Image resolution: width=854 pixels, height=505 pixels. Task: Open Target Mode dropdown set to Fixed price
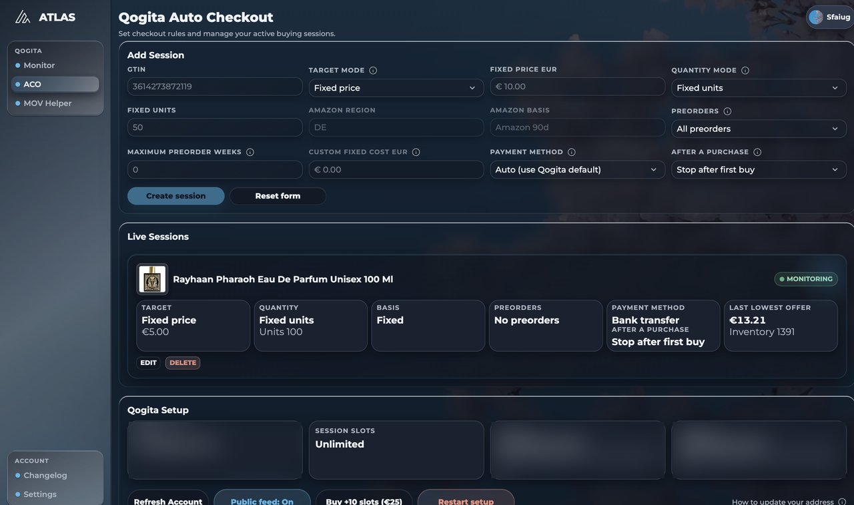tap(396, 88)
